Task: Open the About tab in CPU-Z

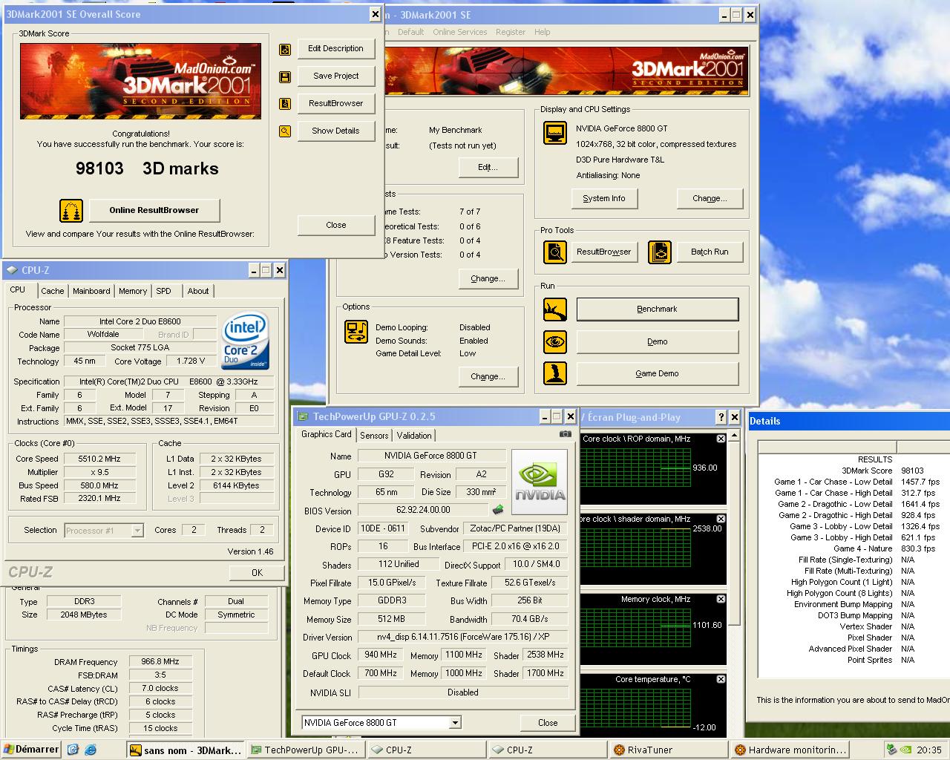Action: 198,291
